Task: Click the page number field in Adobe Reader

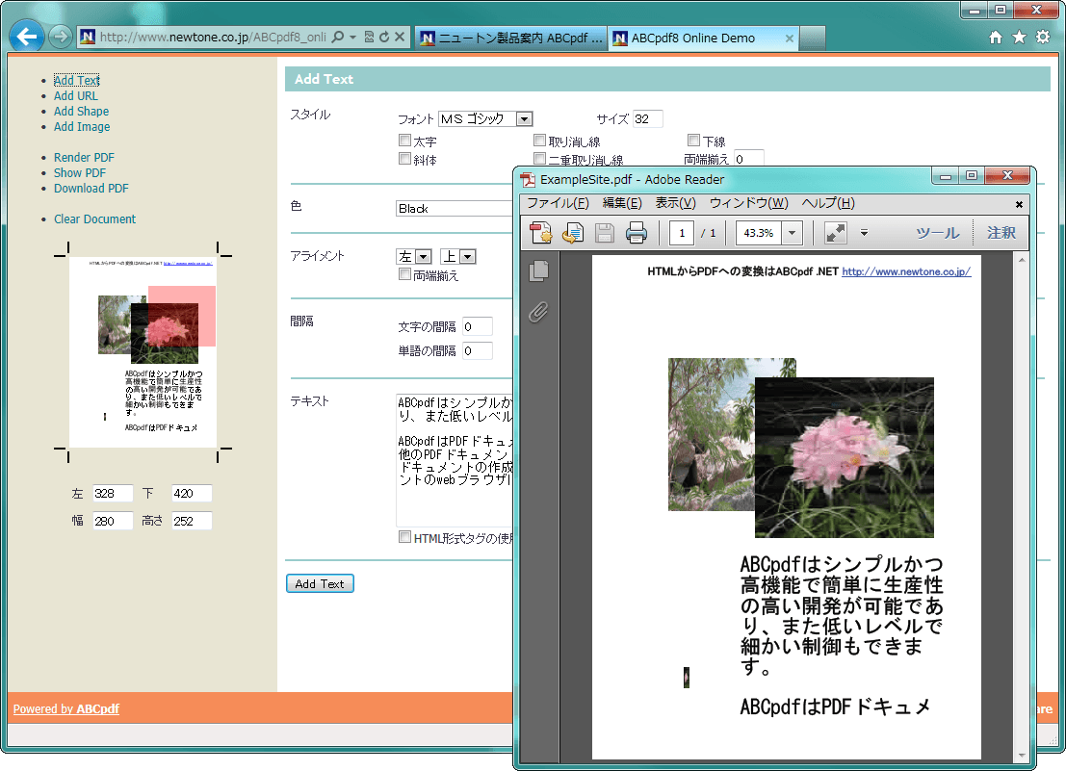Action: [682, 233]
